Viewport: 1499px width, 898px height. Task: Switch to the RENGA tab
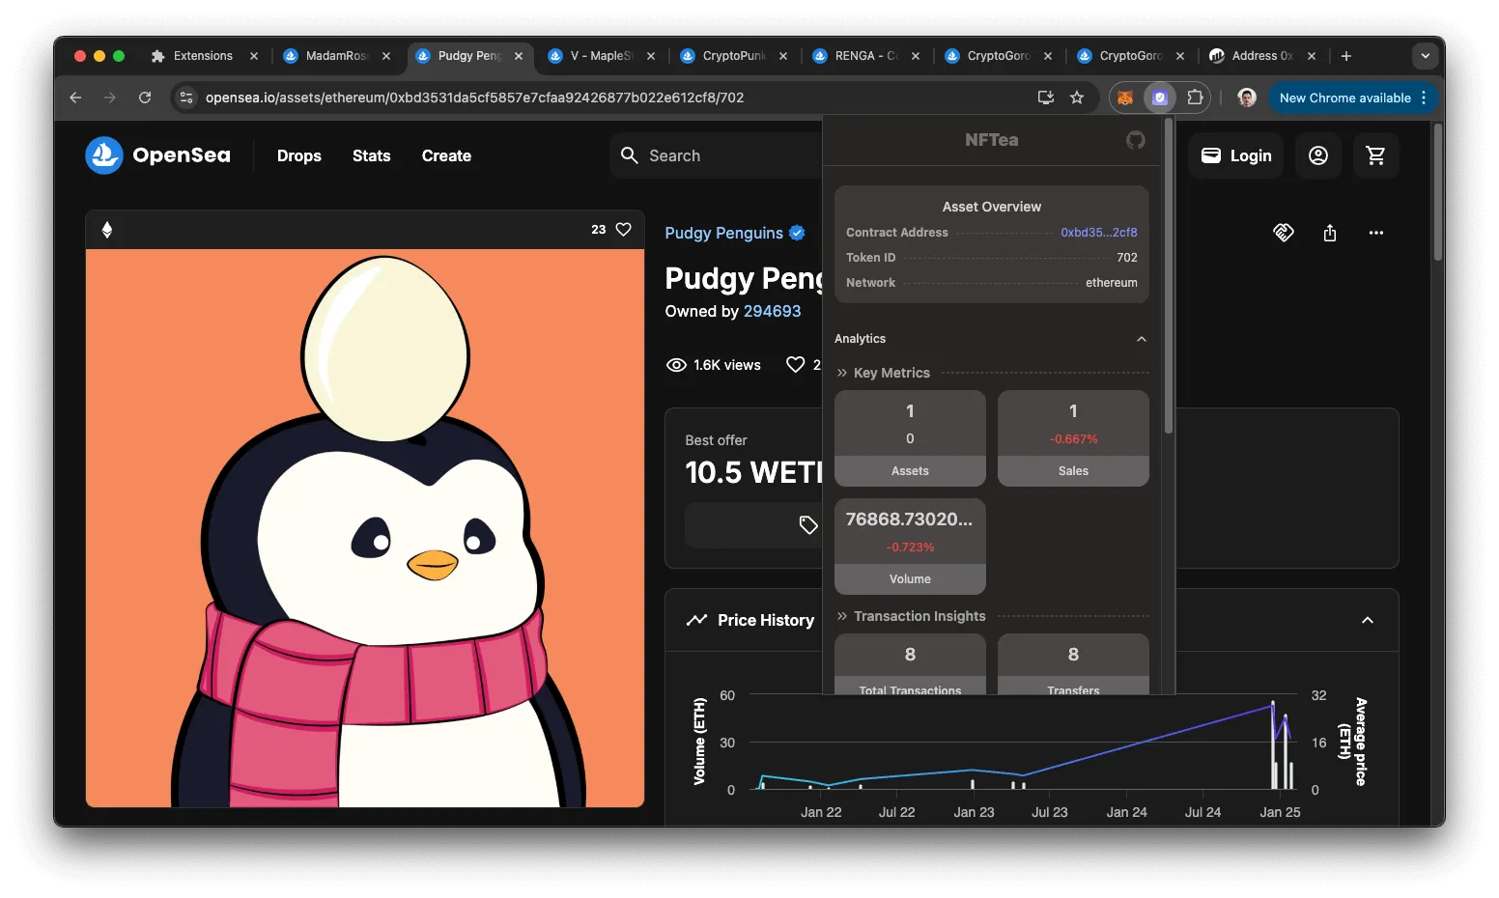pyautogui.click(x=866, y=56)
